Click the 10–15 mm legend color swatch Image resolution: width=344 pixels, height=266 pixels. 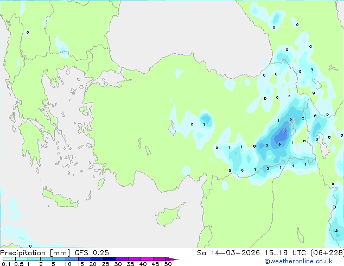(x=72, y=259)
